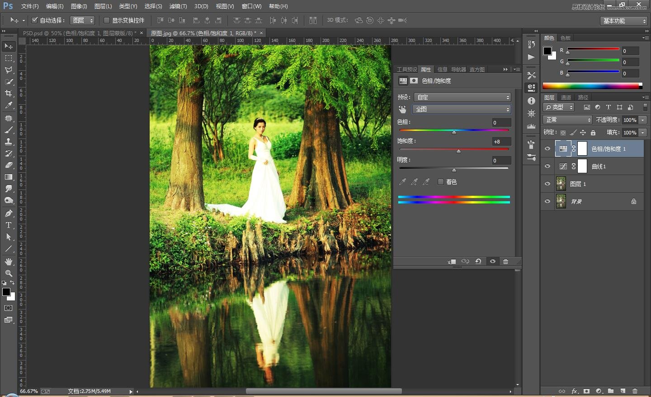Enable the 着色 colorize checkbox
Screen dimensions: 651x397
441,182
